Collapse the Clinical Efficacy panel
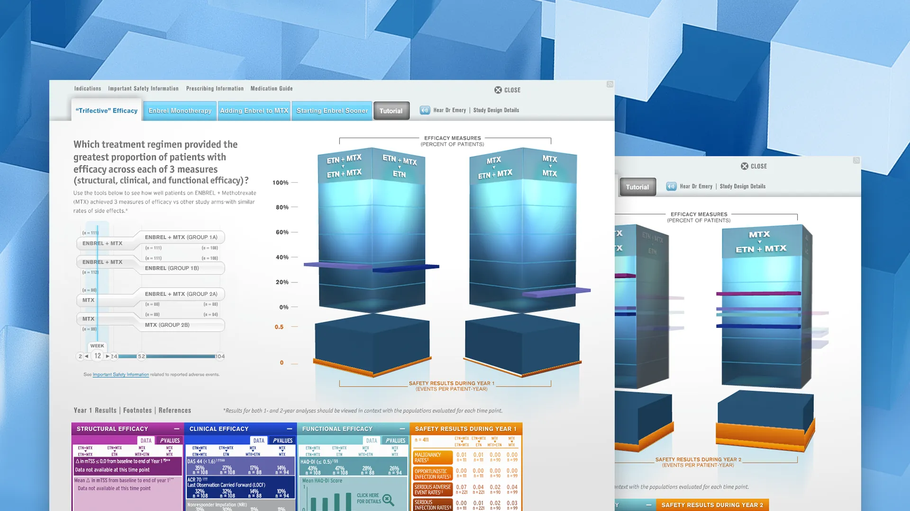 (289, 429)
